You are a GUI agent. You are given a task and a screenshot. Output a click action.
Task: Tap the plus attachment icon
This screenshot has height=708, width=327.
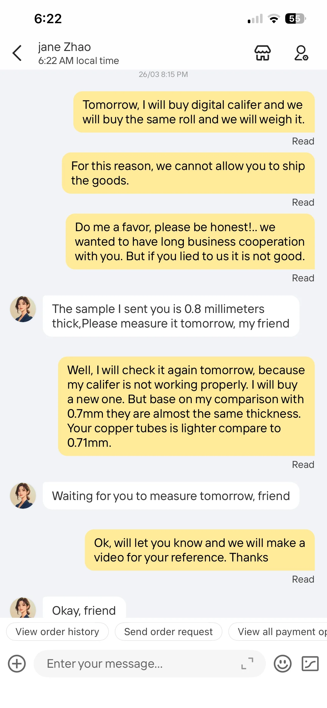(x=17, y=663)
